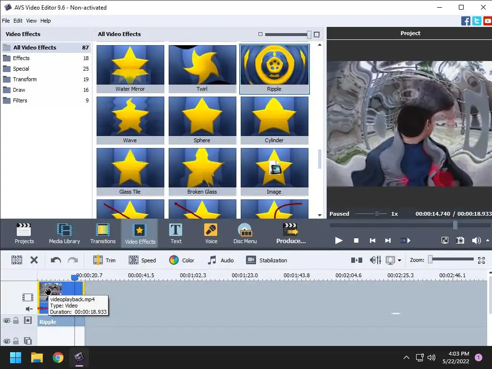Open the Voice recording tool
492x369 pixels.
[x=211, y=234]
